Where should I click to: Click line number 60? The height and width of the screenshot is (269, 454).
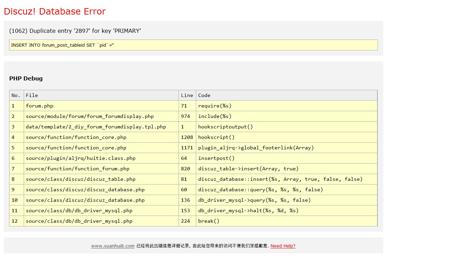[x=184, y=190]
